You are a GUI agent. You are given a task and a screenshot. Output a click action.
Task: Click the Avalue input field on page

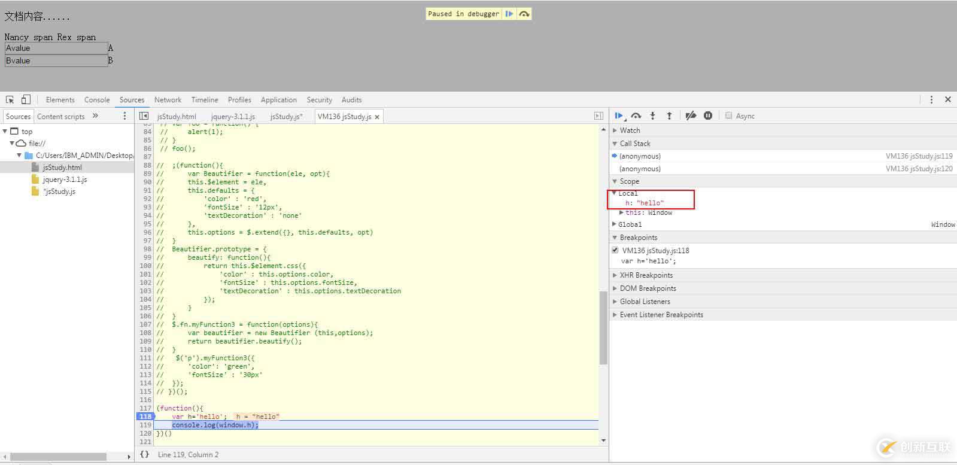click(x=56, y=48)
